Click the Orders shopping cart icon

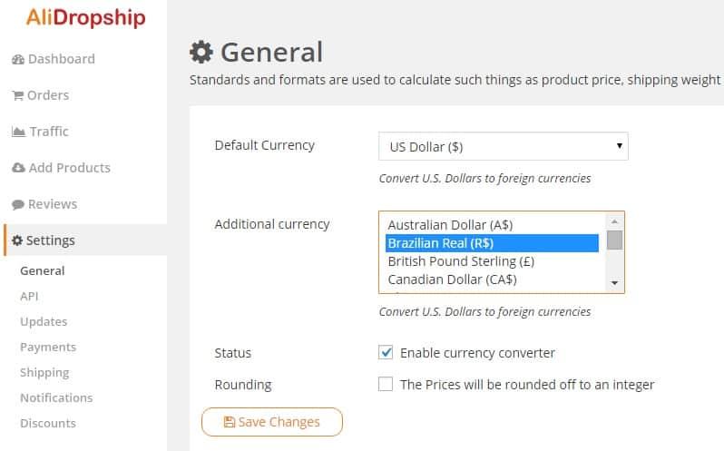point(17,95)
